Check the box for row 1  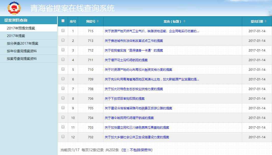(x=63, y=31)
